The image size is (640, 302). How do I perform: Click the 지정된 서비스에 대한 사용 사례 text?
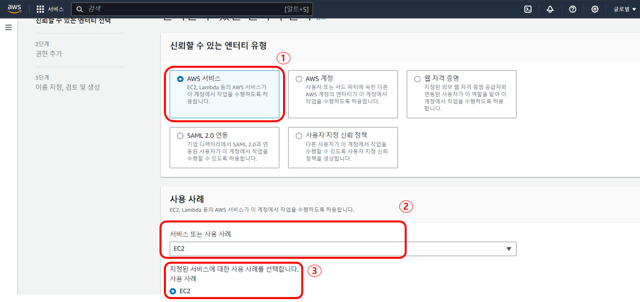point(234,269)
